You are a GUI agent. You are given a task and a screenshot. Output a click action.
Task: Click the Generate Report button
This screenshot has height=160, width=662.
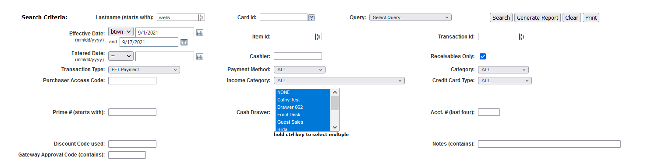point(538,17)
